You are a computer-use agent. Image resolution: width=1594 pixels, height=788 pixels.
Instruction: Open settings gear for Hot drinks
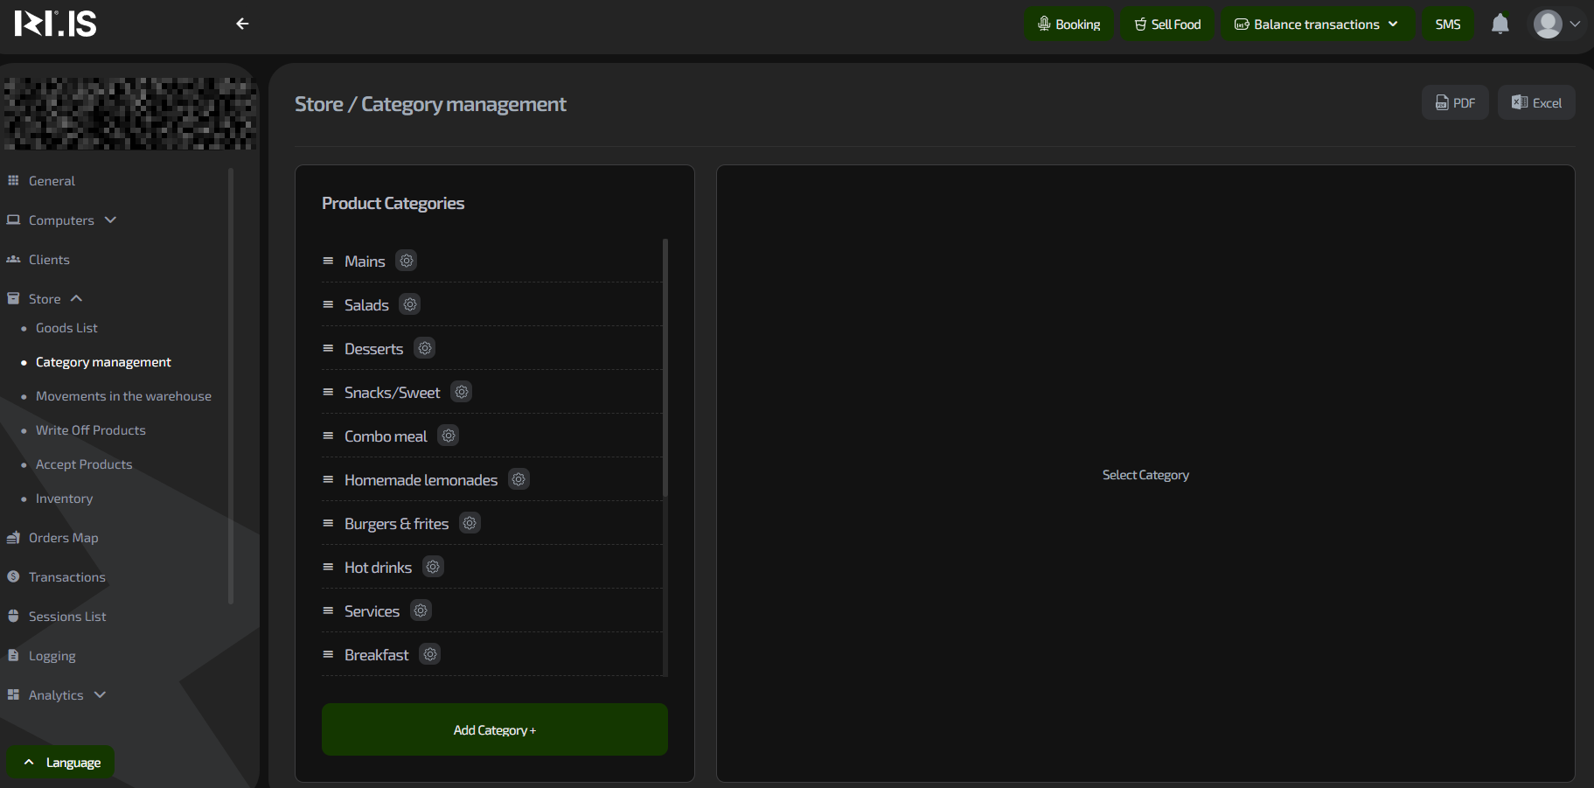click(x=433, y=567)
